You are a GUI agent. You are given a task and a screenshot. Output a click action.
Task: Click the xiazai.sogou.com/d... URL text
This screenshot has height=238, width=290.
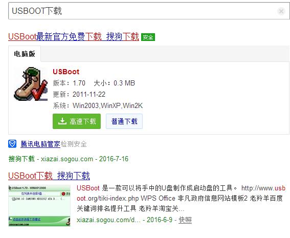click(x=108, y=220)
